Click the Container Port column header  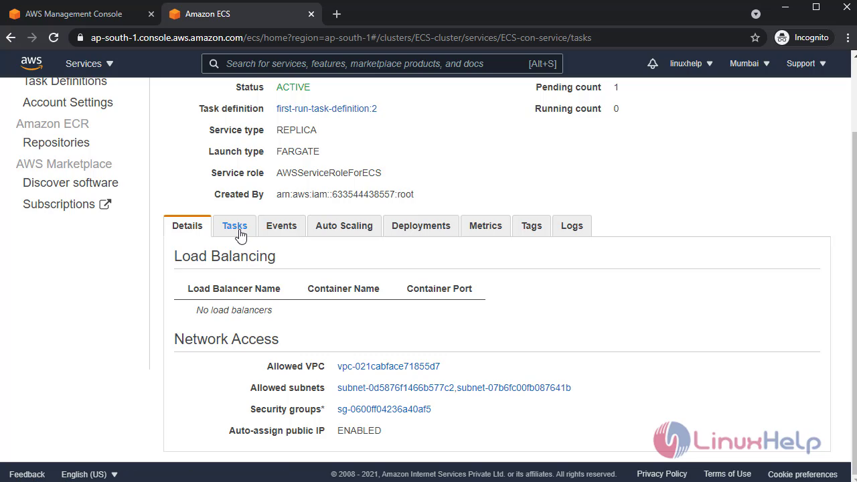439,289
